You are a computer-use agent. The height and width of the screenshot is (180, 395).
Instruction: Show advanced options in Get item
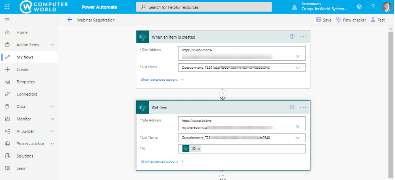[x=162, y=161]
